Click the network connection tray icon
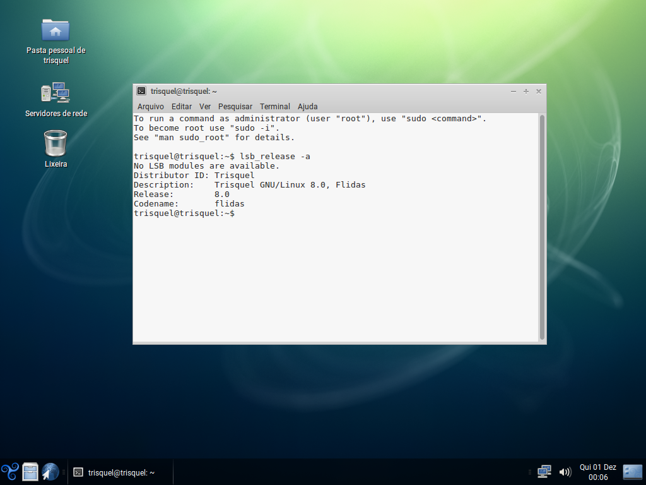Viewport: 646px width, 485px height. [544, 472]
